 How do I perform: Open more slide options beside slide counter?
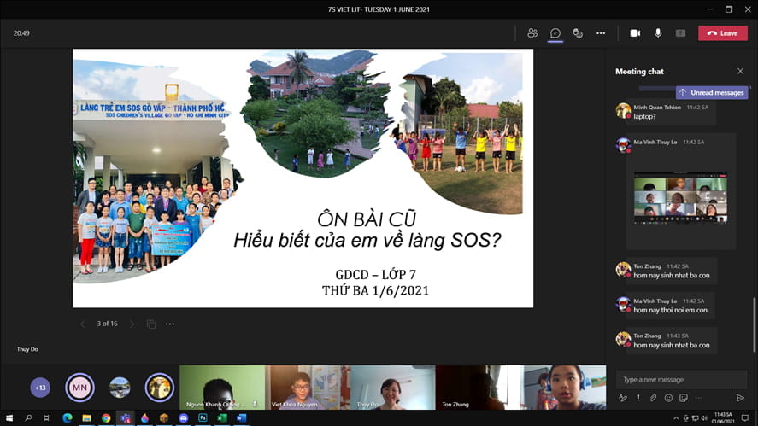(170, 324)
